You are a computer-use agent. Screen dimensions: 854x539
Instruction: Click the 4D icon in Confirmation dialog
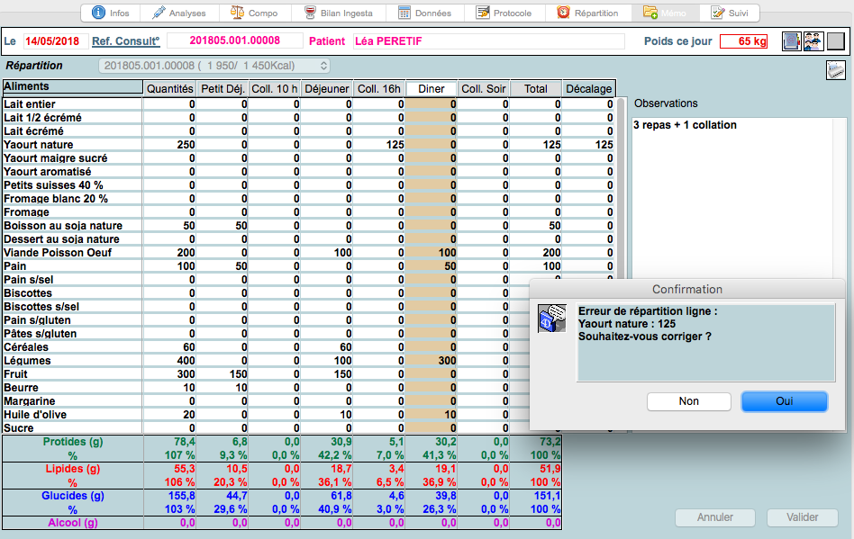point(551,319)
